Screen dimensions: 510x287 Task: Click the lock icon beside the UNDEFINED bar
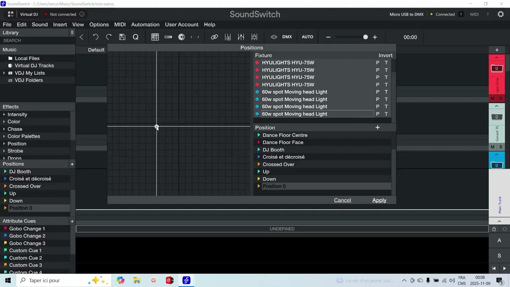[494, 229]
